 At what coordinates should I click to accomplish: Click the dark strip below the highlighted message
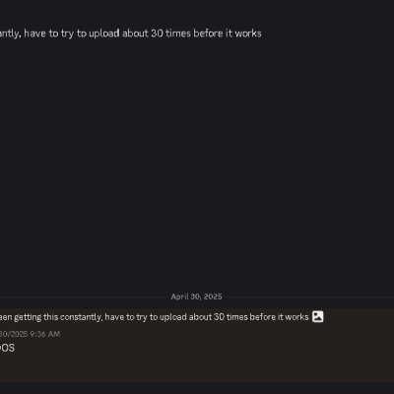coord(197,388)
